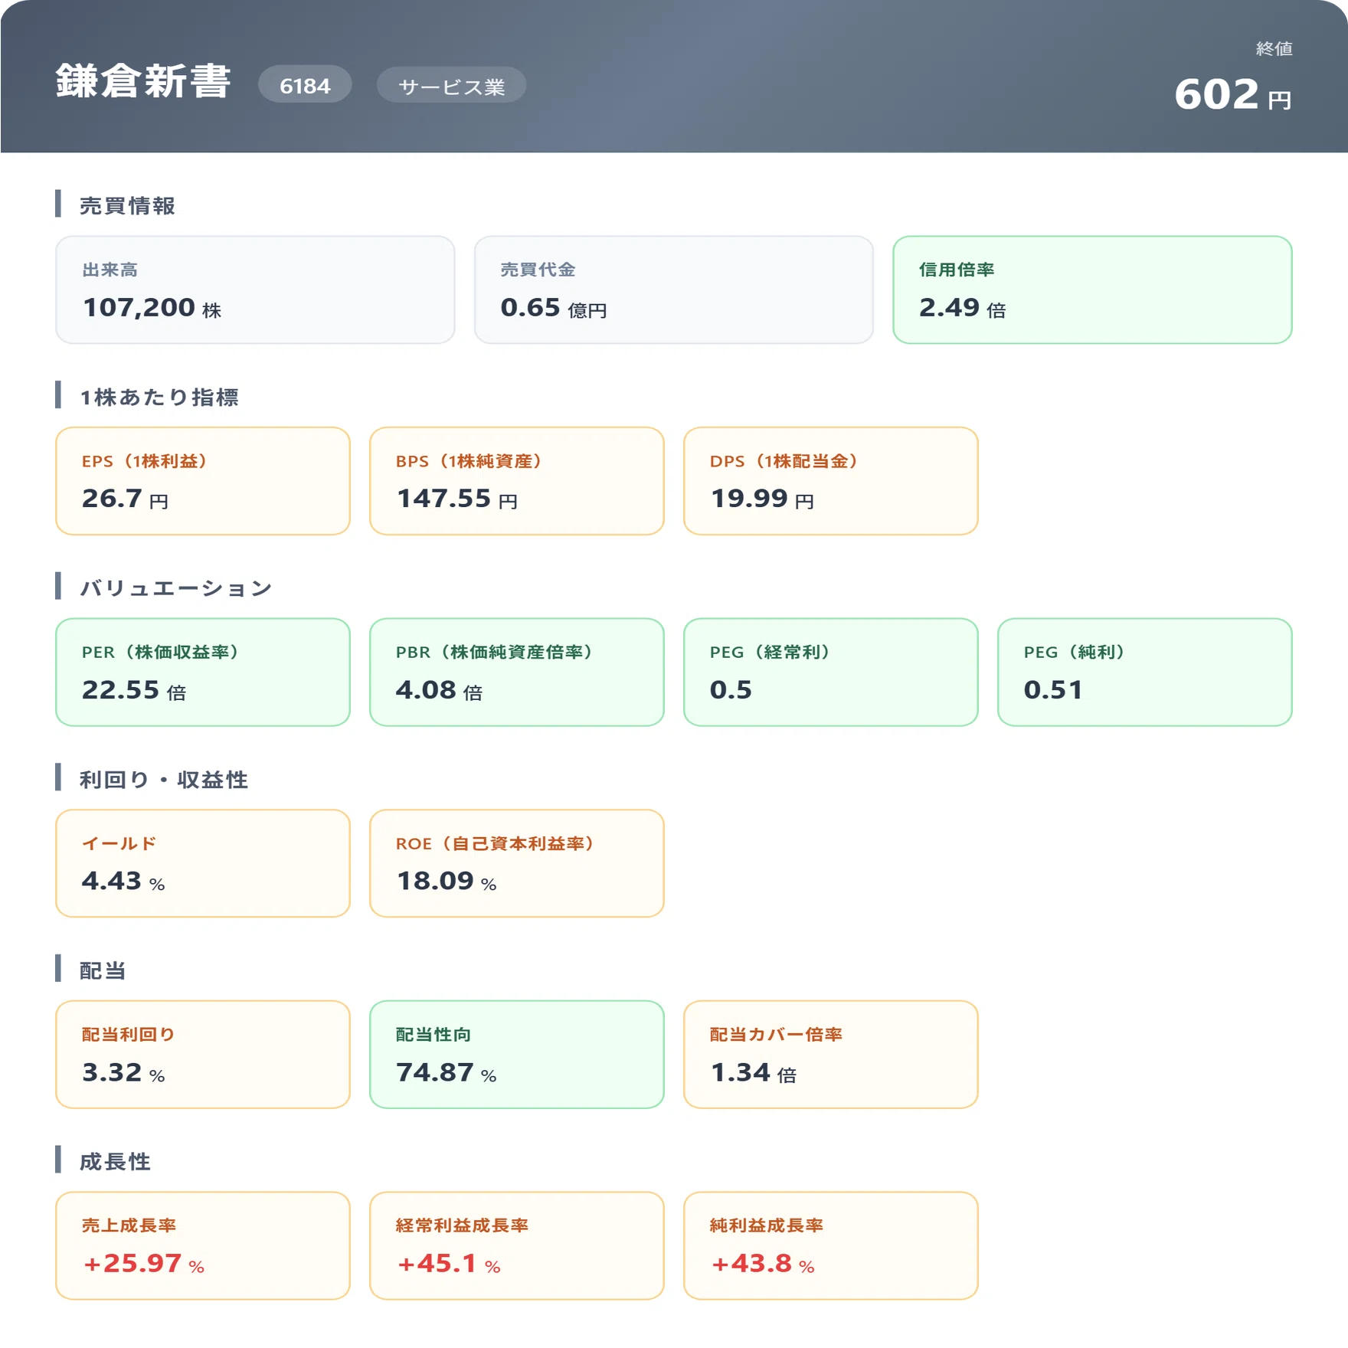1348x1348 pixels.
Task: Click the 経常利益成長率 card
Action: (x=517, y=1245)
